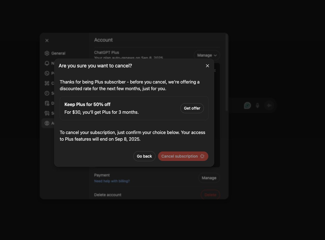Image resolution: width=325 pixels, height=240 pixels.
Task: Click the Account person icon in sidebar
Action: pyautogui.click(x=47, y=123)
